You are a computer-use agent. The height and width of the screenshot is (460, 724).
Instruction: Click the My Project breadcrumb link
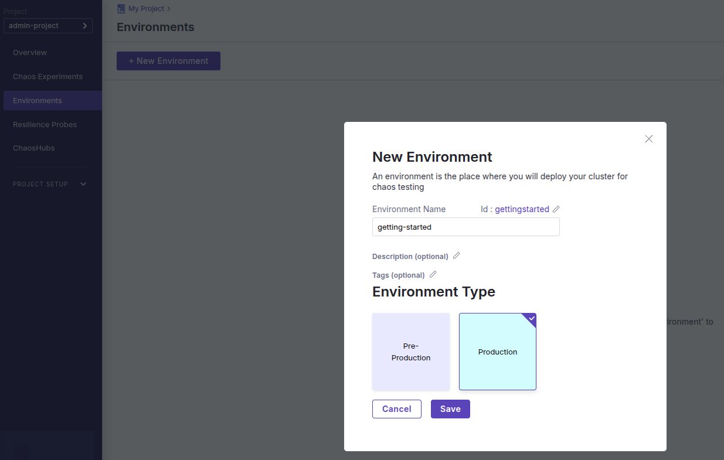tap(147, 9)
